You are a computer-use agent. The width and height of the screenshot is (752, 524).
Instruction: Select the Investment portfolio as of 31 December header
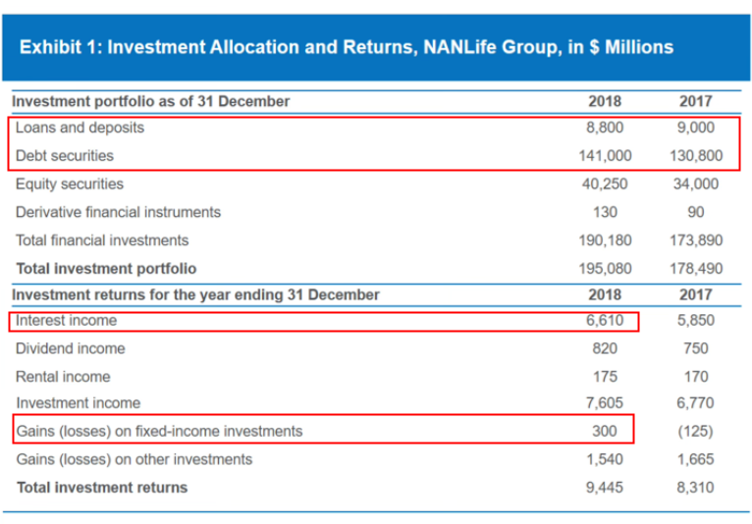(x=152, y=101)
